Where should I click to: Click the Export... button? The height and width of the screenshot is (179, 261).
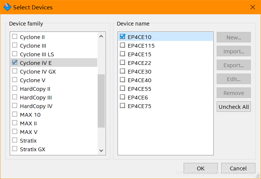click(234, 65)
